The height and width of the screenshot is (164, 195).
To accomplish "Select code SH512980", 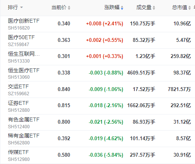I will pos(19,159).
